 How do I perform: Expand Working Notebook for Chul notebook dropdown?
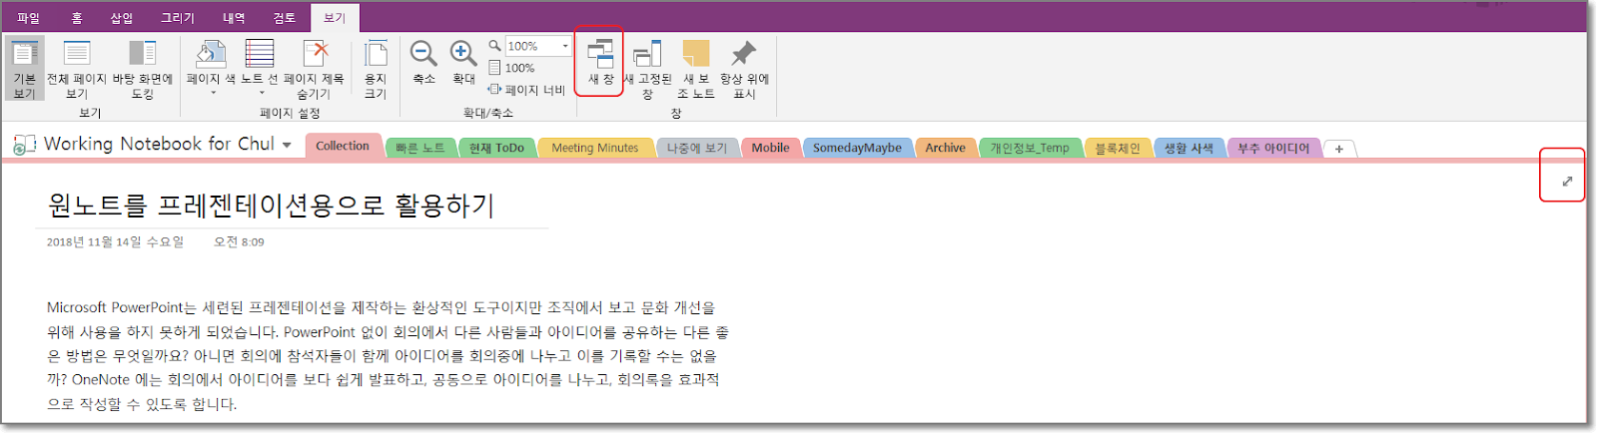tap(287, 145)
